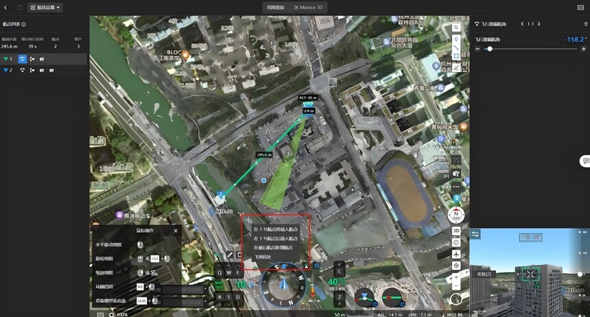Image resolution: width=590 pixels, height=317 pixels.
Task: Delete waypoint action using trash icon
Action: [x=585, y=24]
